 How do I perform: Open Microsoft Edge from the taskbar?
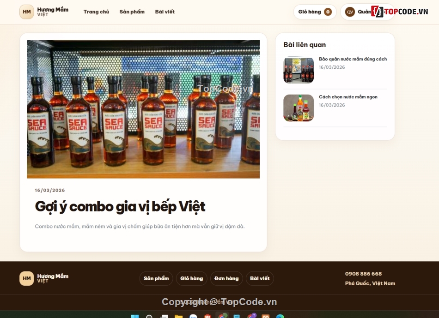coord(280,316)
